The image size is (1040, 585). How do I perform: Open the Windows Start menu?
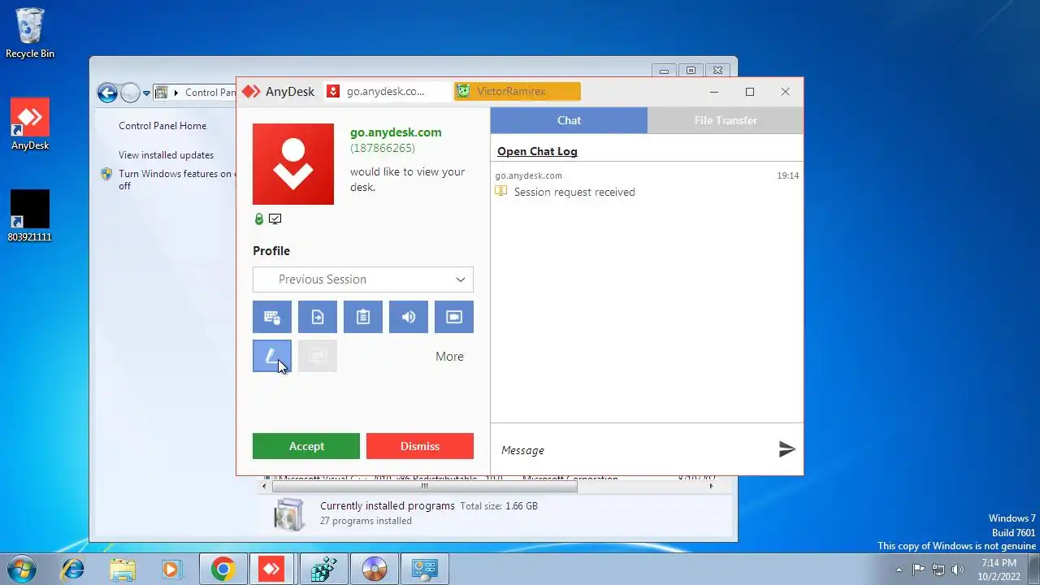[21, 569]
